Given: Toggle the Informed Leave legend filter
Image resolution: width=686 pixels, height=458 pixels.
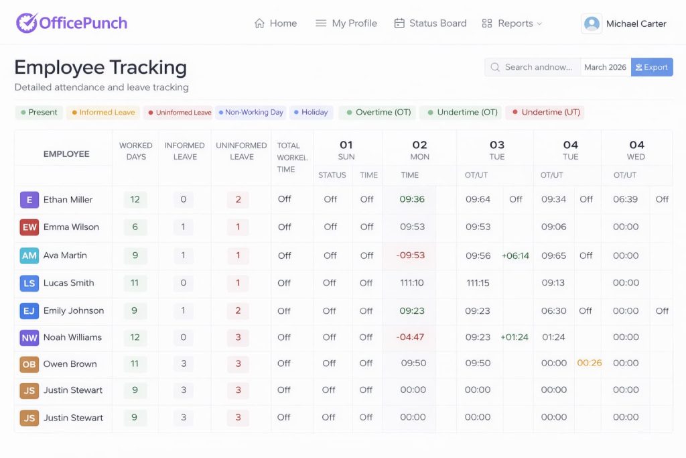Looking at the screenshot, I should 102,113.
